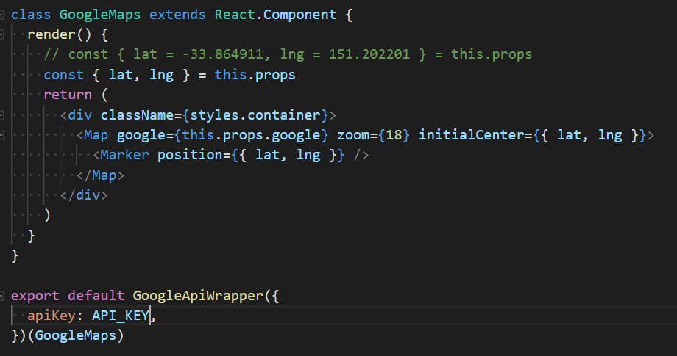Screen dimensions: 677x356
Task: Click 'extends' keyword in class declaration
Action: [177, 15]
